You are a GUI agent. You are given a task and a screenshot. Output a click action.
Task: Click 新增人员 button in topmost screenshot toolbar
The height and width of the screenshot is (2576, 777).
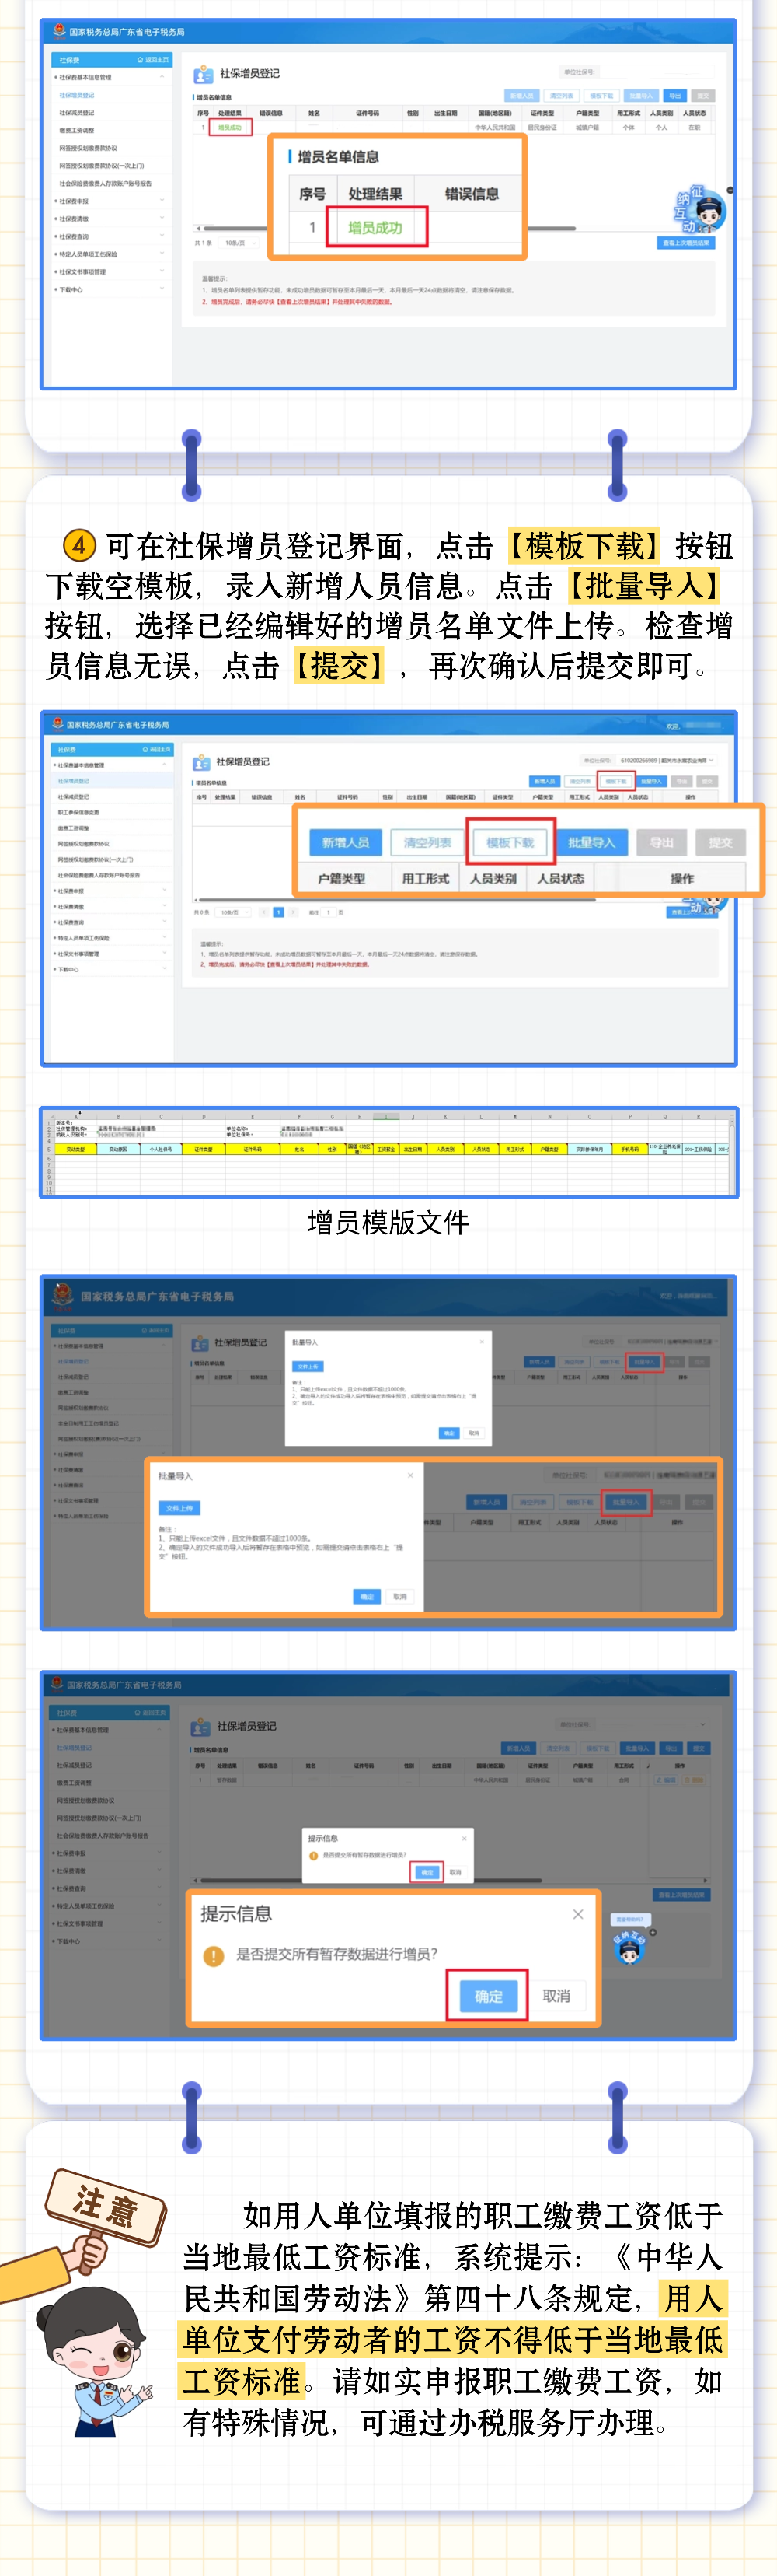(x=521, y=96)
